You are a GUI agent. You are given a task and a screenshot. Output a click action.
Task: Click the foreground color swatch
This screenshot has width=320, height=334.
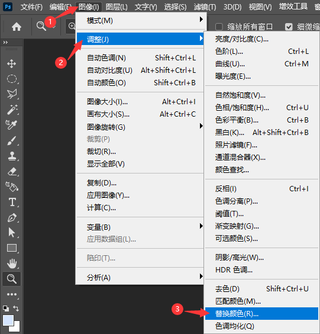(8, 320)
